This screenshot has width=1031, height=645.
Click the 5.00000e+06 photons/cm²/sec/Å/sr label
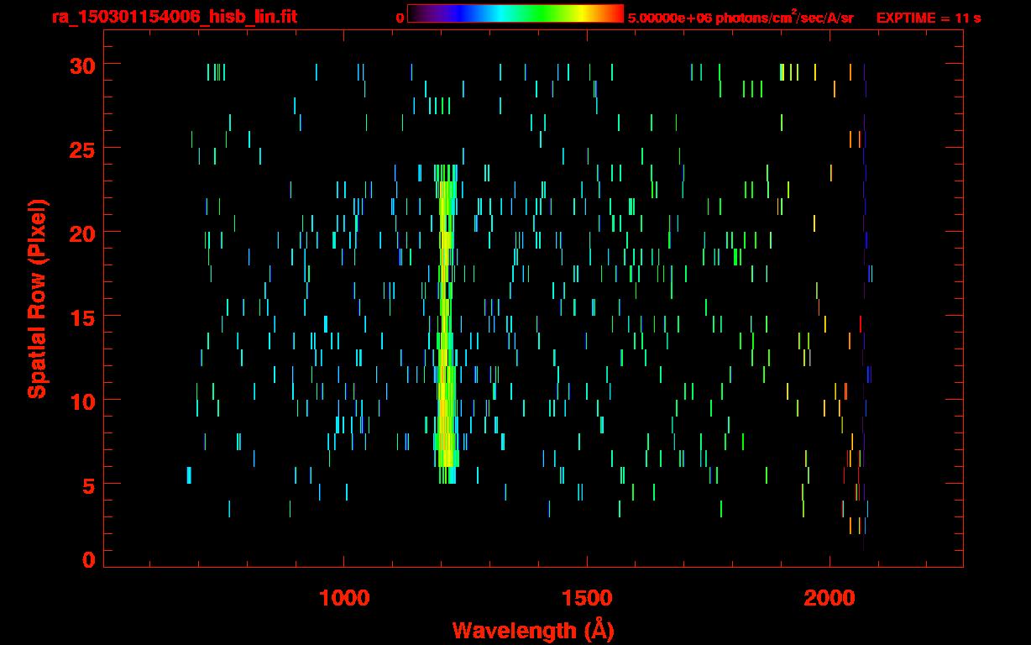click(x=741, y=17)
